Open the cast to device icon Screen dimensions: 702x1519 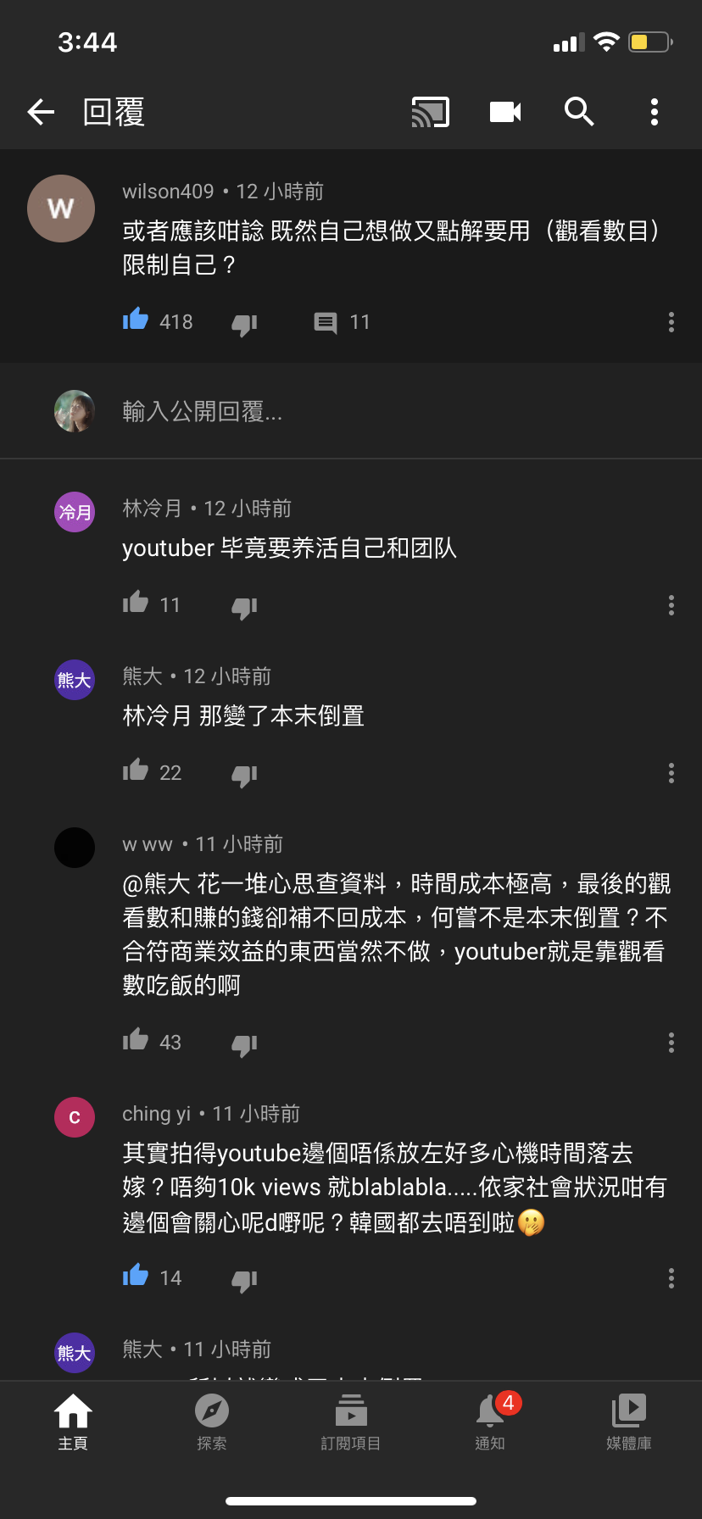pyautogui.click(x=431, y=112)
